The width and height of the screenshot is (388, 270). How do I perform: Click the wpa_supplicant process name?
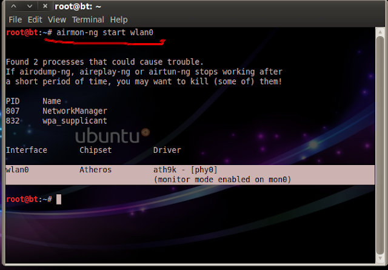pos(75,121)
